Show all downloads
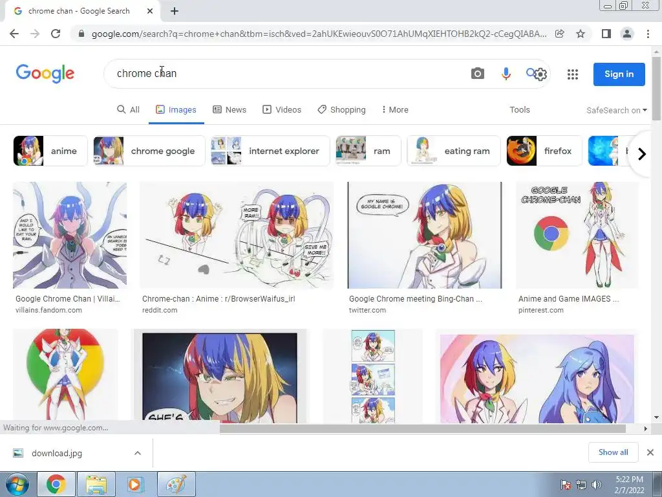 click(x=613, y=452)
